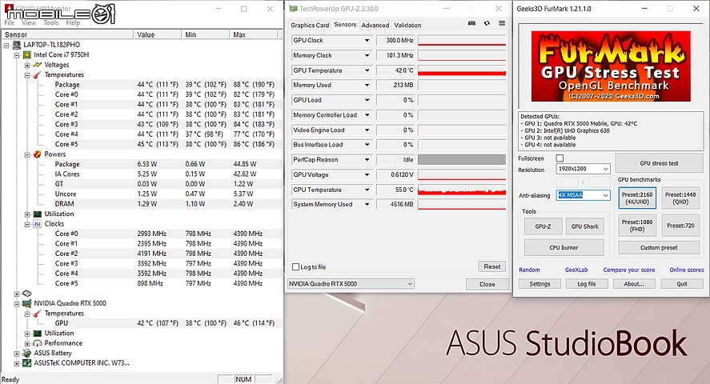Click the GPU-Z Close button
Screen dimensions: 710x384
(487, 284)
